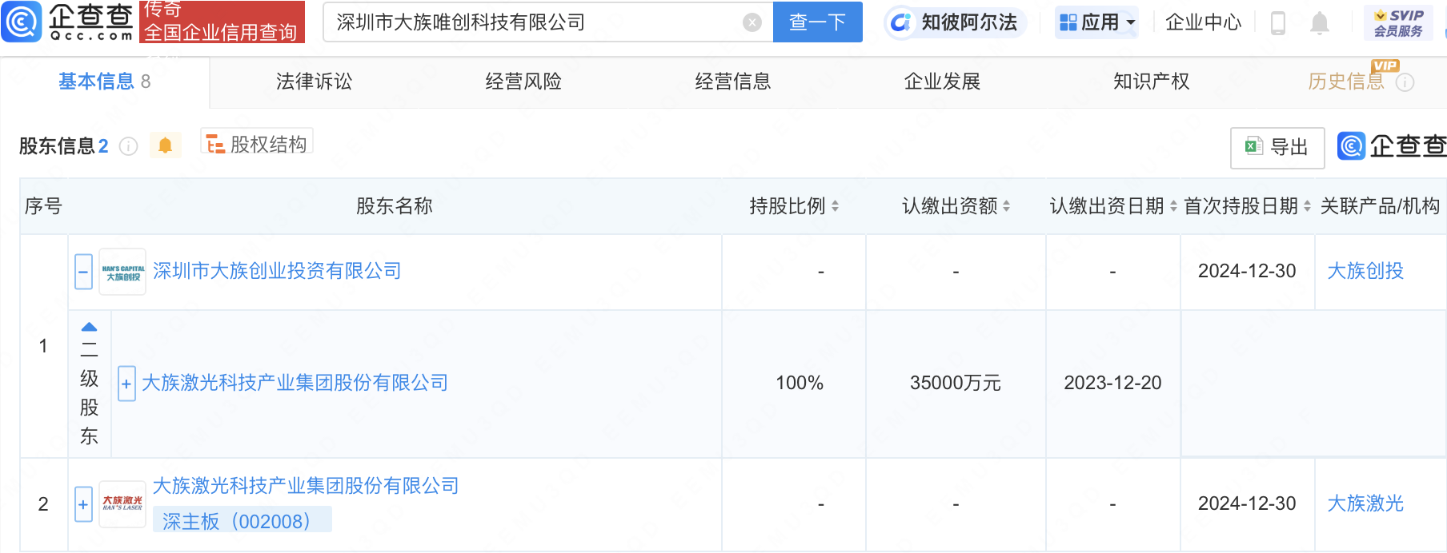Switch to 经营风险 tab
The image size is (1447, 553).
pos(523,82)
